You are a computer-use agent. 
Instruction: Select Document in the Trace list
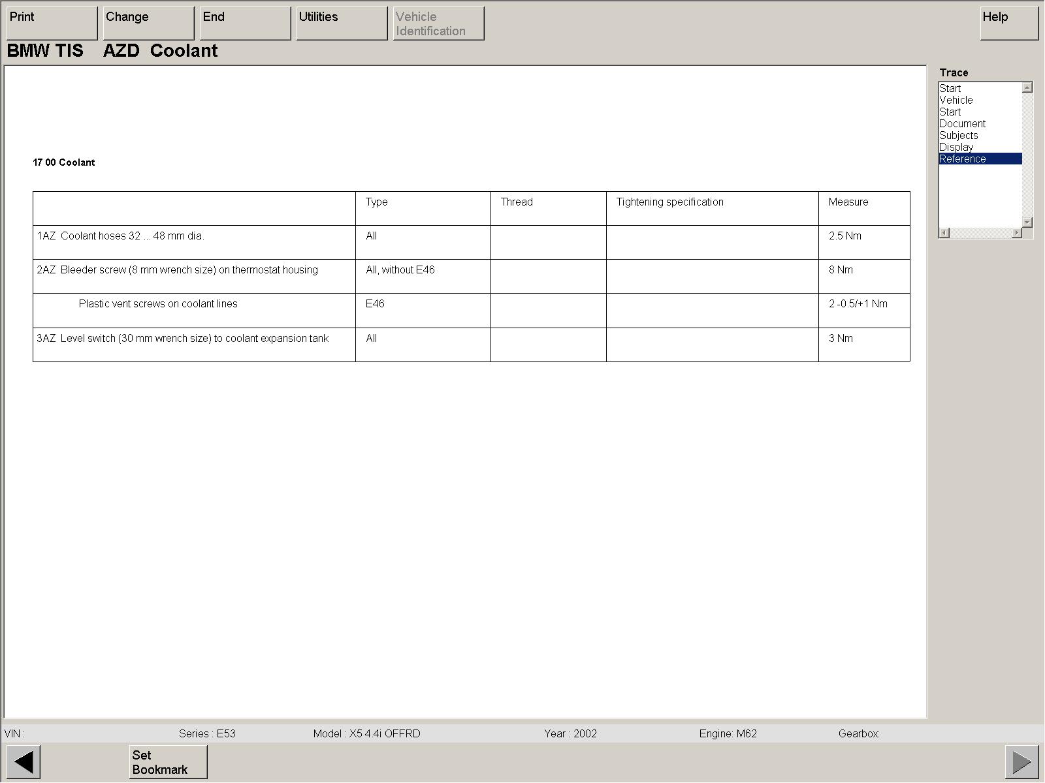pyautogui.click(x=962, y=124)
